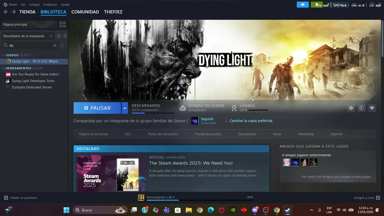Screen dimensions: 384x216
Task: Open the Amigos y chat icon
Action: (378, 198)
